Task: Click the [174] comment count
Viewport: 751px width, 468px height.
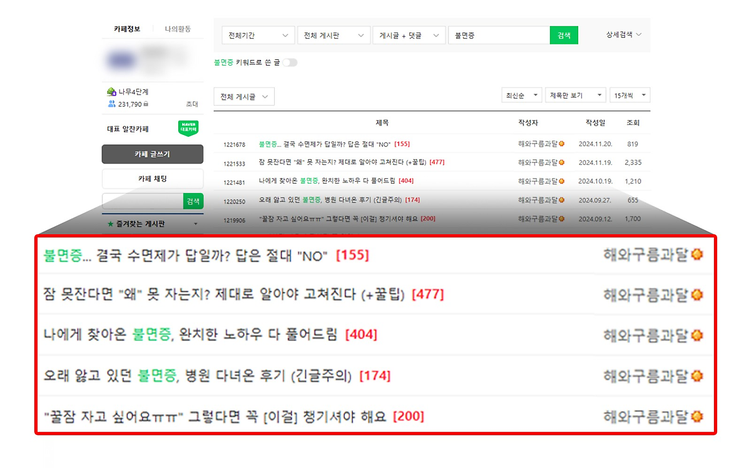Action: [x=412, y=200]
